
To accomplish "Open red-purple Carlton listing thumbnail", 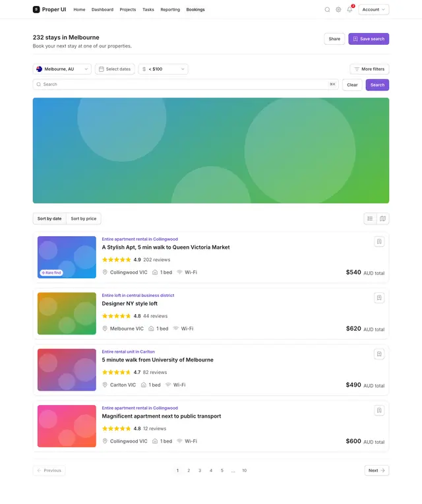I will point(67,369).
